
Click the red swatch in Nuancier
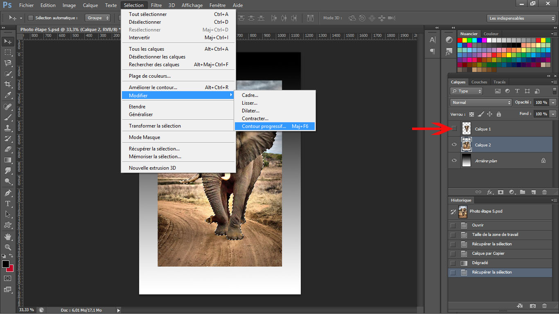pos(460,40)
